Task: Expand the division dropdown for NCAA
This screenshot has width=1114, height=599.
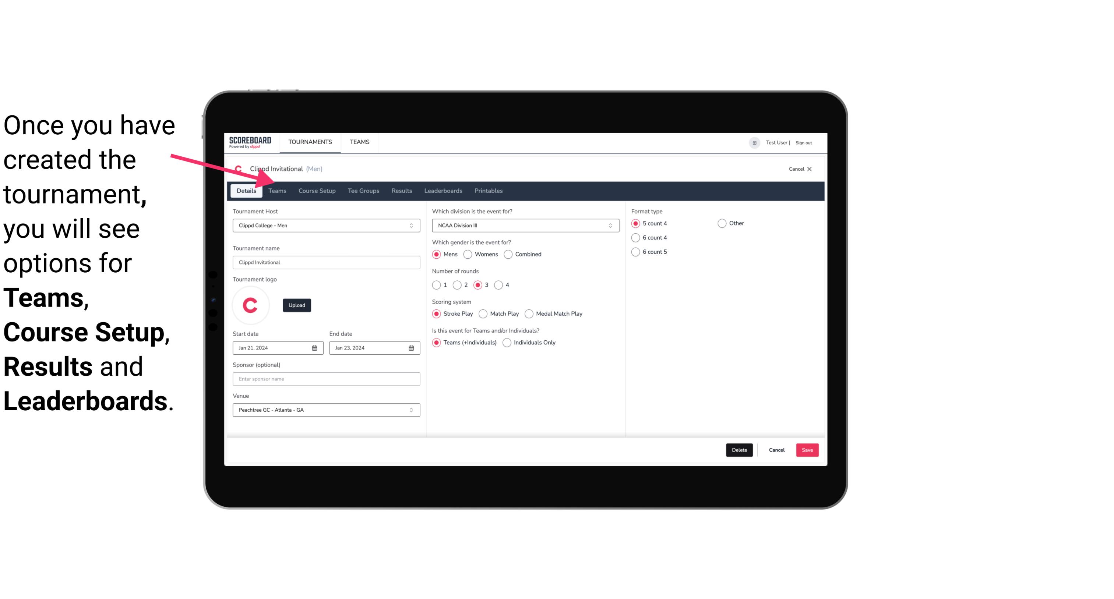Action: pos(609,225)
